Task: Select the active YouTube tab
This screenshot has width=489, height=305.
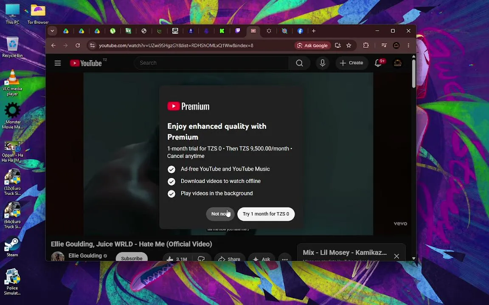Action: 253,31
